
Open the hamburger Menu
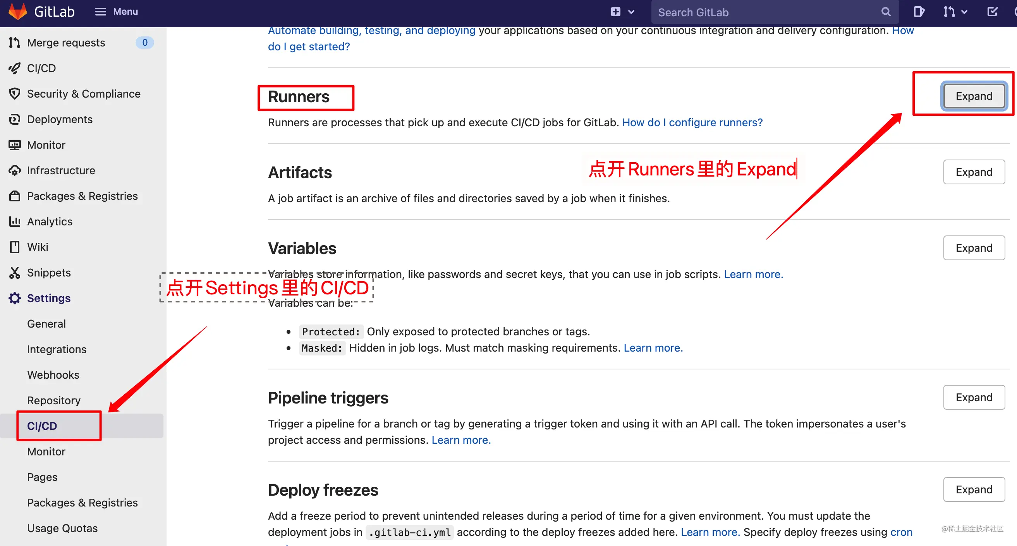point(117,12)
